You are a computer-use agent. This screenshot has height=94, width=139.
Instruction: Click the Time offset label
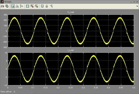click(6, 92)
